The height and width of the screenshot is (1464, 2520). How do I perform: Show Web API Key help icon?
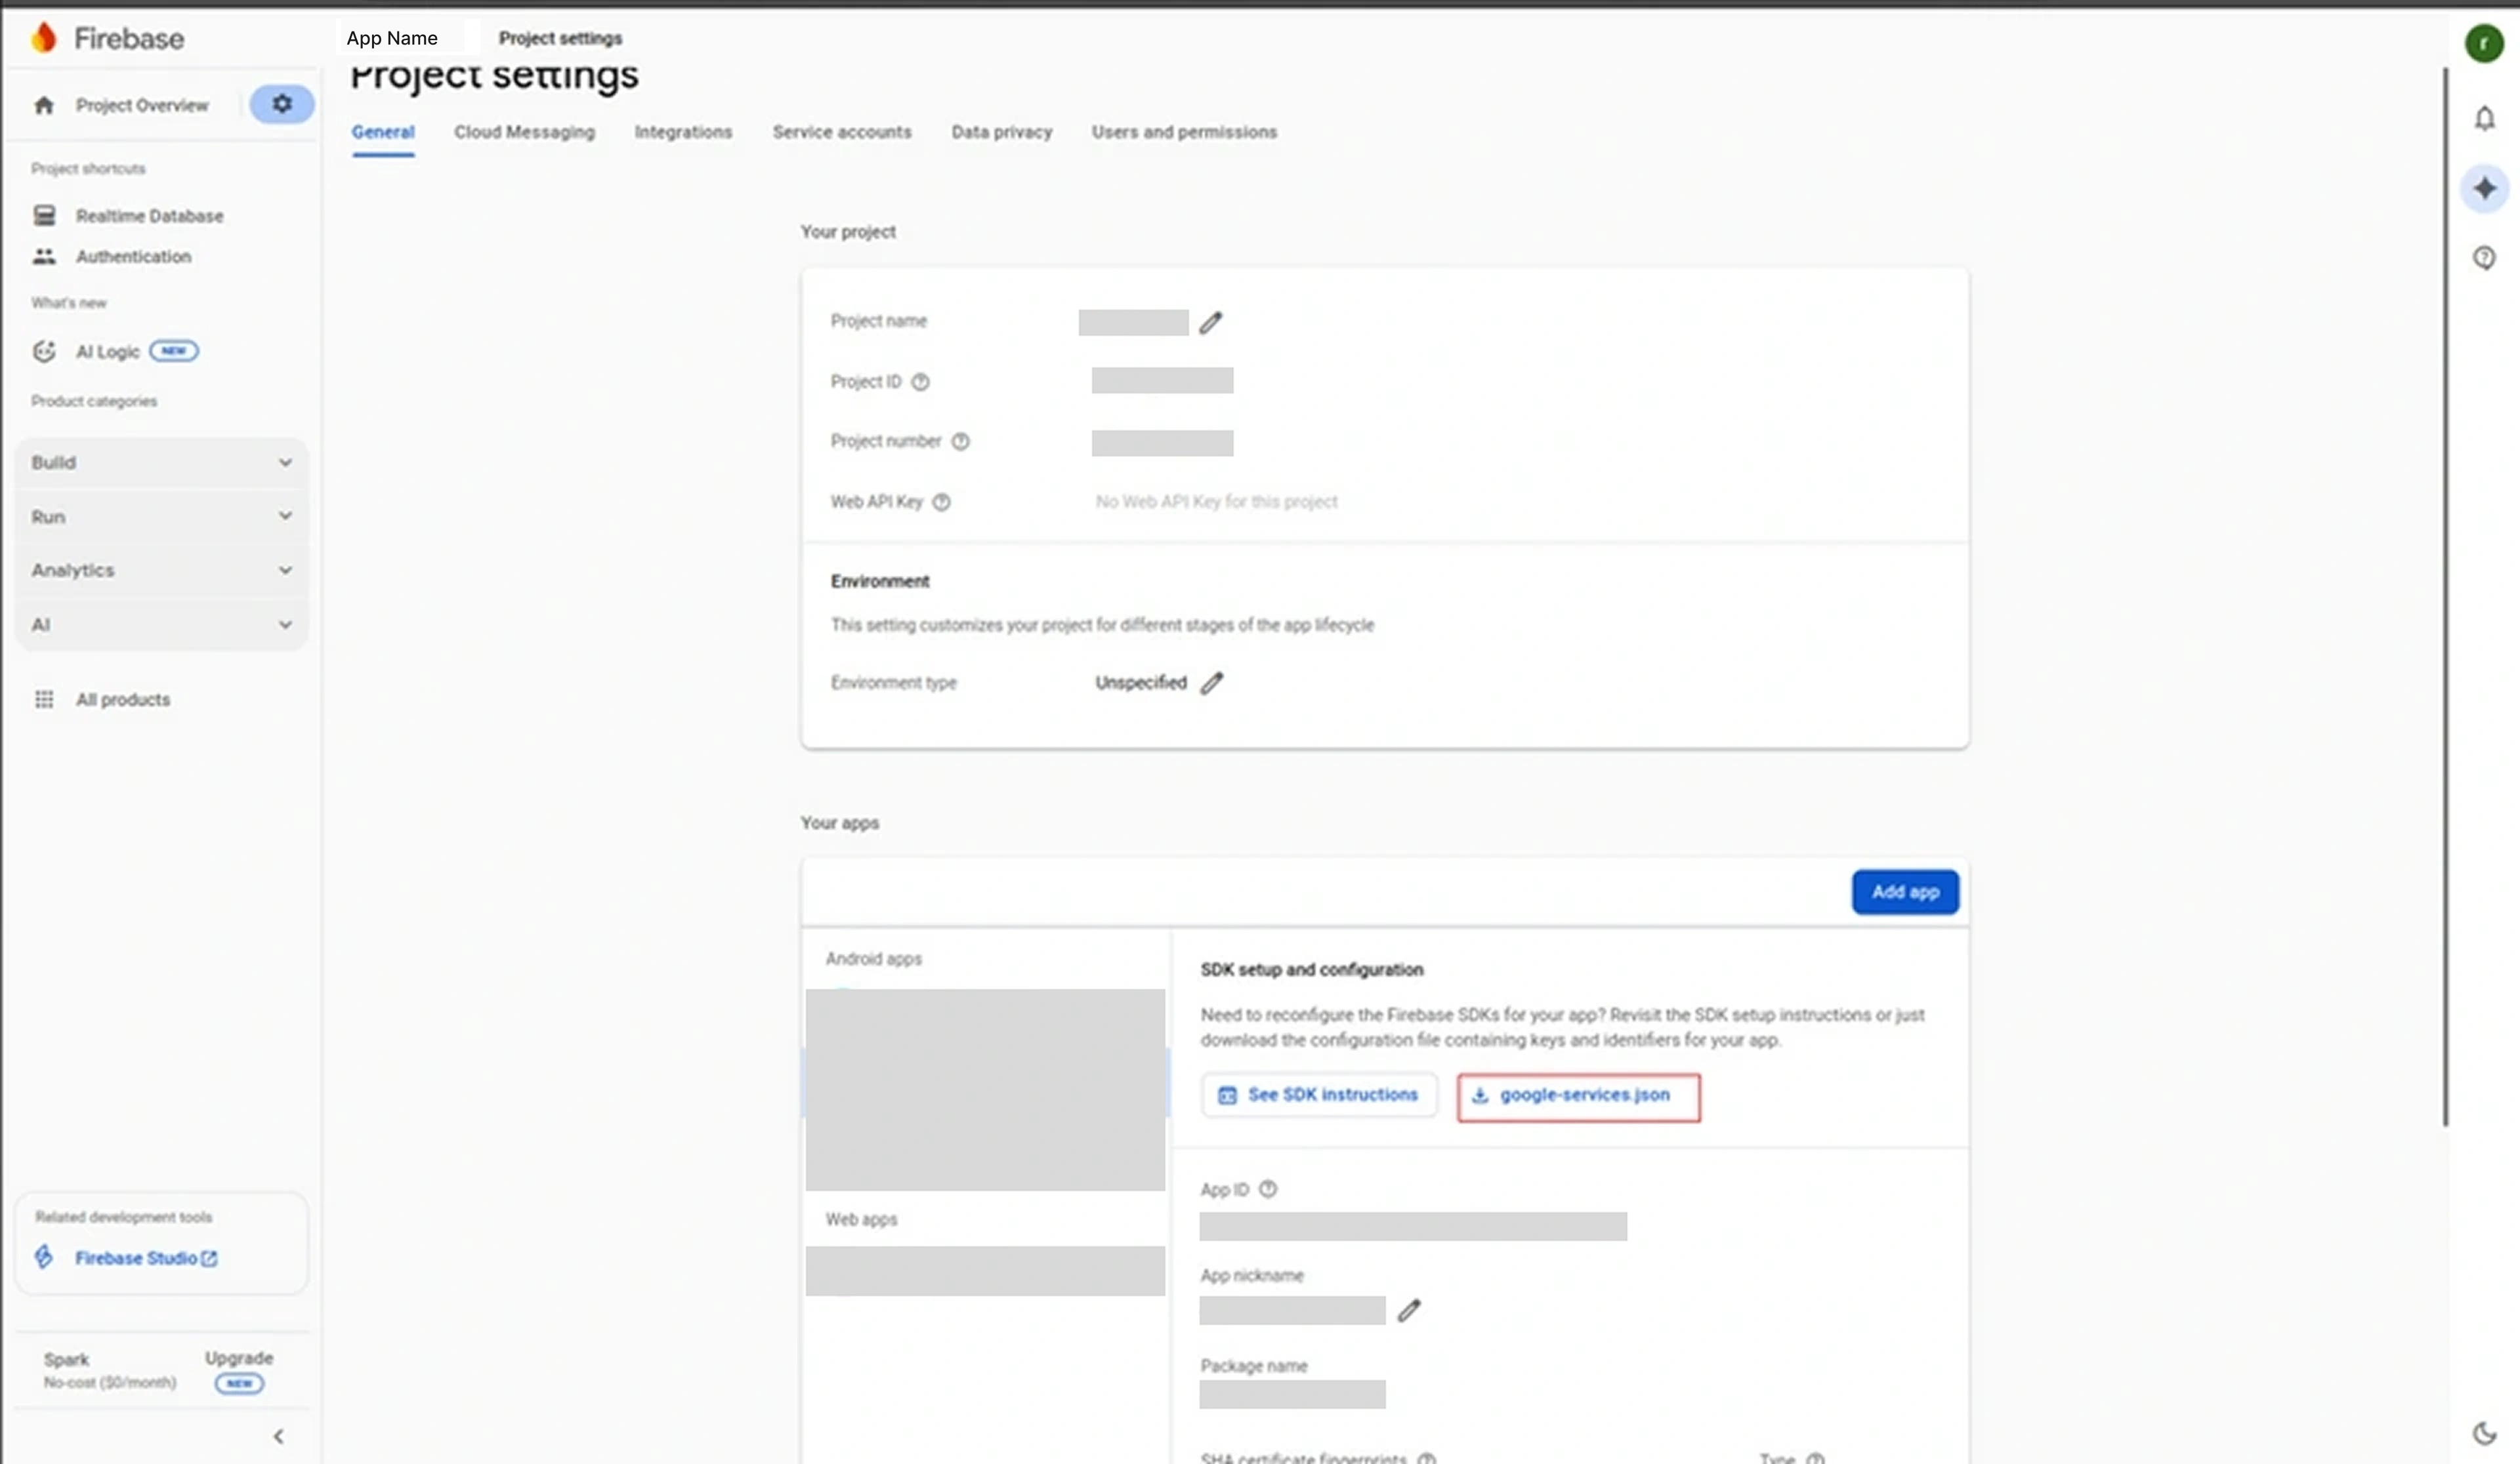(x=941, y=502)
